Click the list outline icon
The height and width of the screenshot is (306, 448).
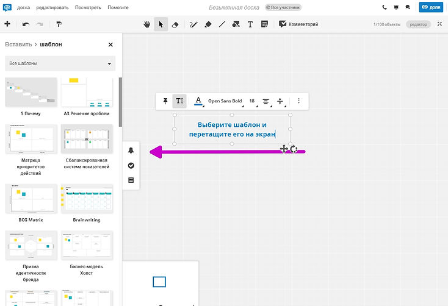[x=131, y=180]
